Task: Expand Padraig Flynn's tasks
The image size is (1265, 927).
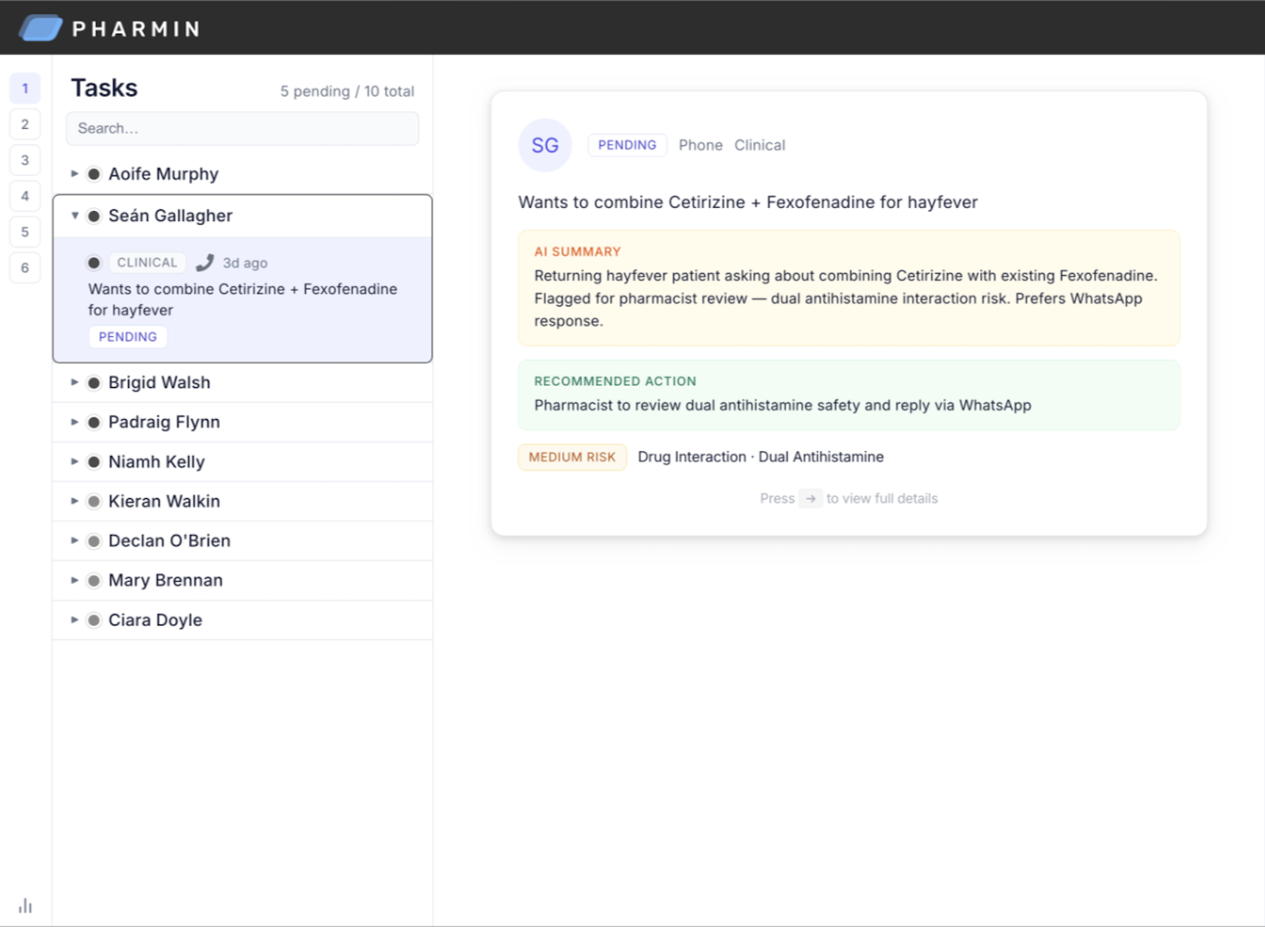Action: click(x=75, y=422)
